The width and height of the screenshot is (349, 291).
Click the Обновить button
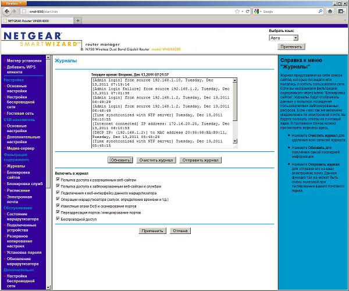(120, 160)
